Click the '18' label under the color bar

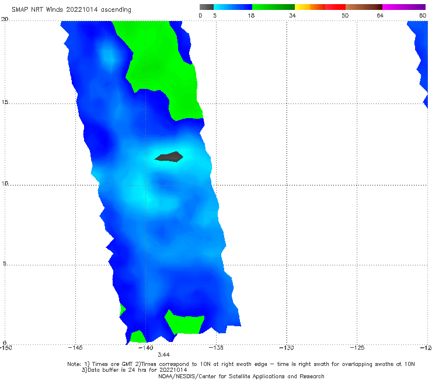pyautogui.click(x=251, y=16)
